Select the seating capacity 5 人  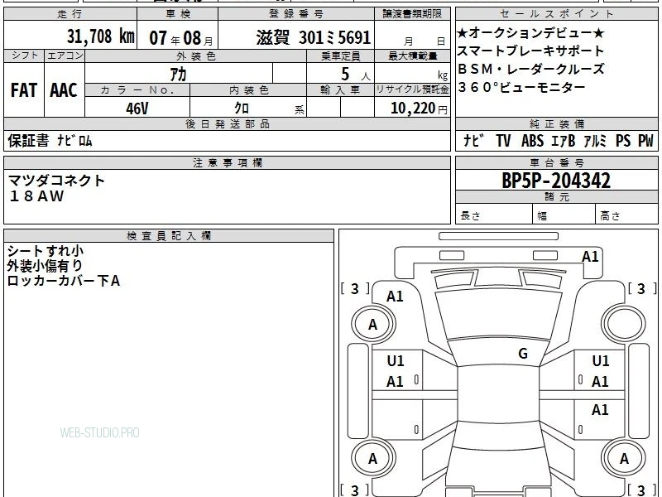click(355, 75)
